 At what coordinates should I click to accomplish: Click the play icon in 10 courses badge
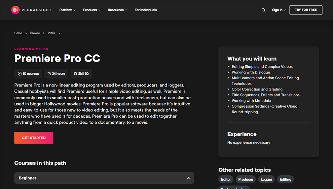coord(20,74)
